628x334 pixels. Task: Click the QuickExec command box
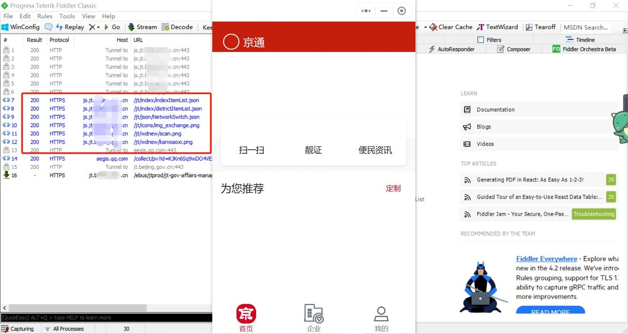[x=106, y=317]
